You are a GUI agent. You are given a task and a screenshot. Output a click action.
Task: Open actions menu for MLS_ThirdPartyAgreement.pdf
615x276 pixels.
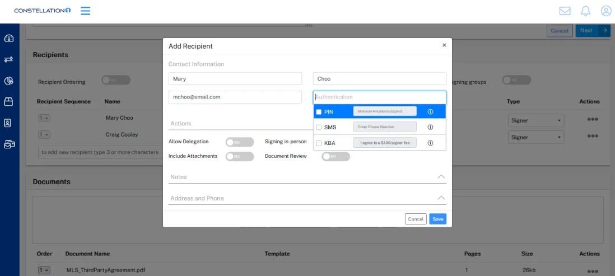pyautogui.click(x=593, y=271)
